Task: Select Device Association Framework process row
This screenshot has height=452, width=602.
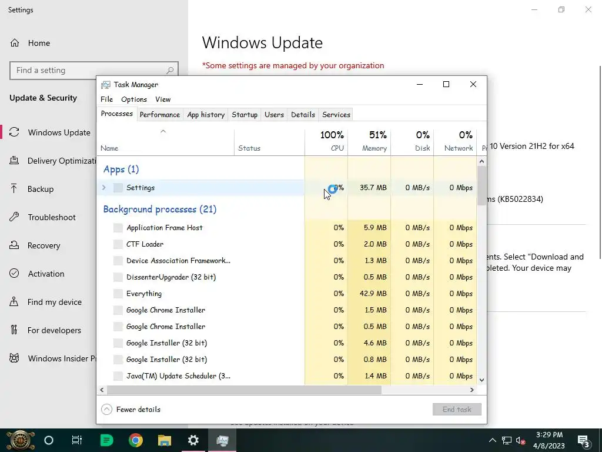Action: tap(287, 261)
